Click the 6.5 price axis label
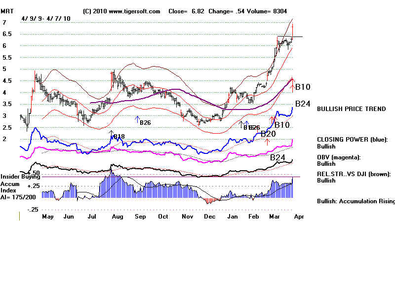The height and width of the screenshot is (296, 395). [7, 34]
